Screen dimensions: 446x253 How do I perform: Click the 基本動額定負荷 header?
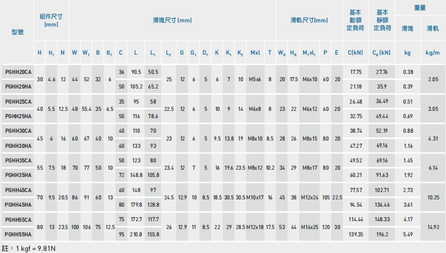tap(355, 20)
